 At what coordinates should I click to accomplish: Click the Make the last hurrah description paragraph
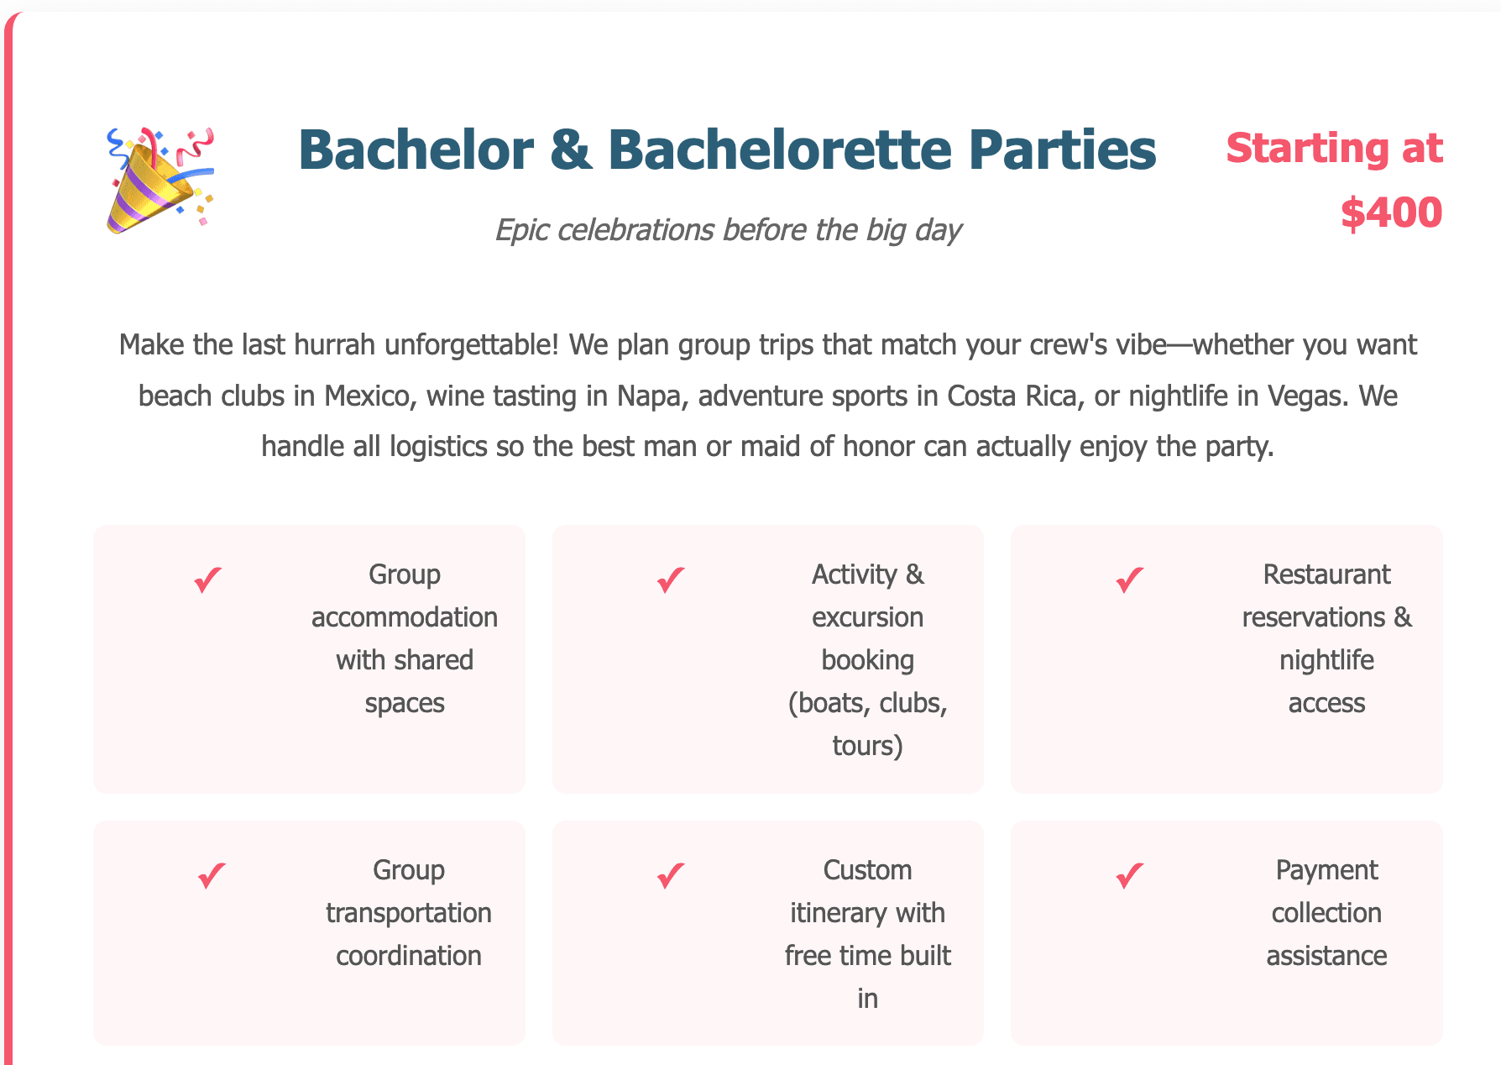point(767,396)
